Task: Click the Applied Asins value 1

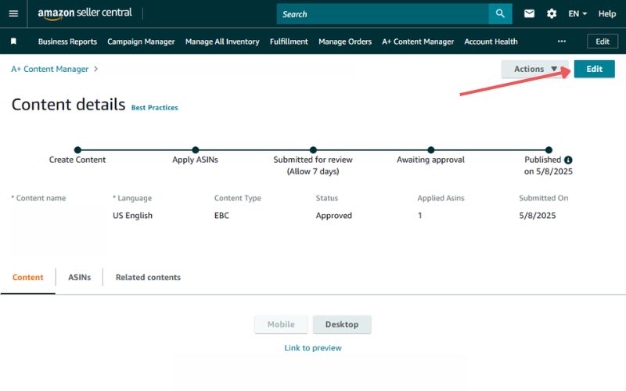Action: click(420, 216)
